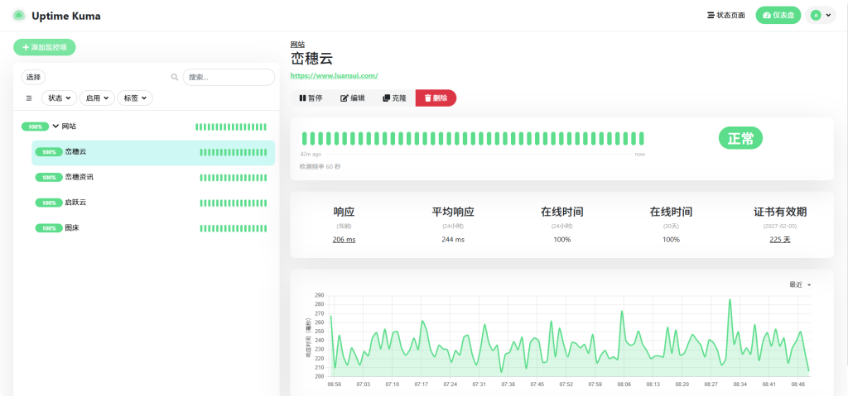Open the 标签 tags filter dropdown
848x396 pixels.
tap(135, 98)
